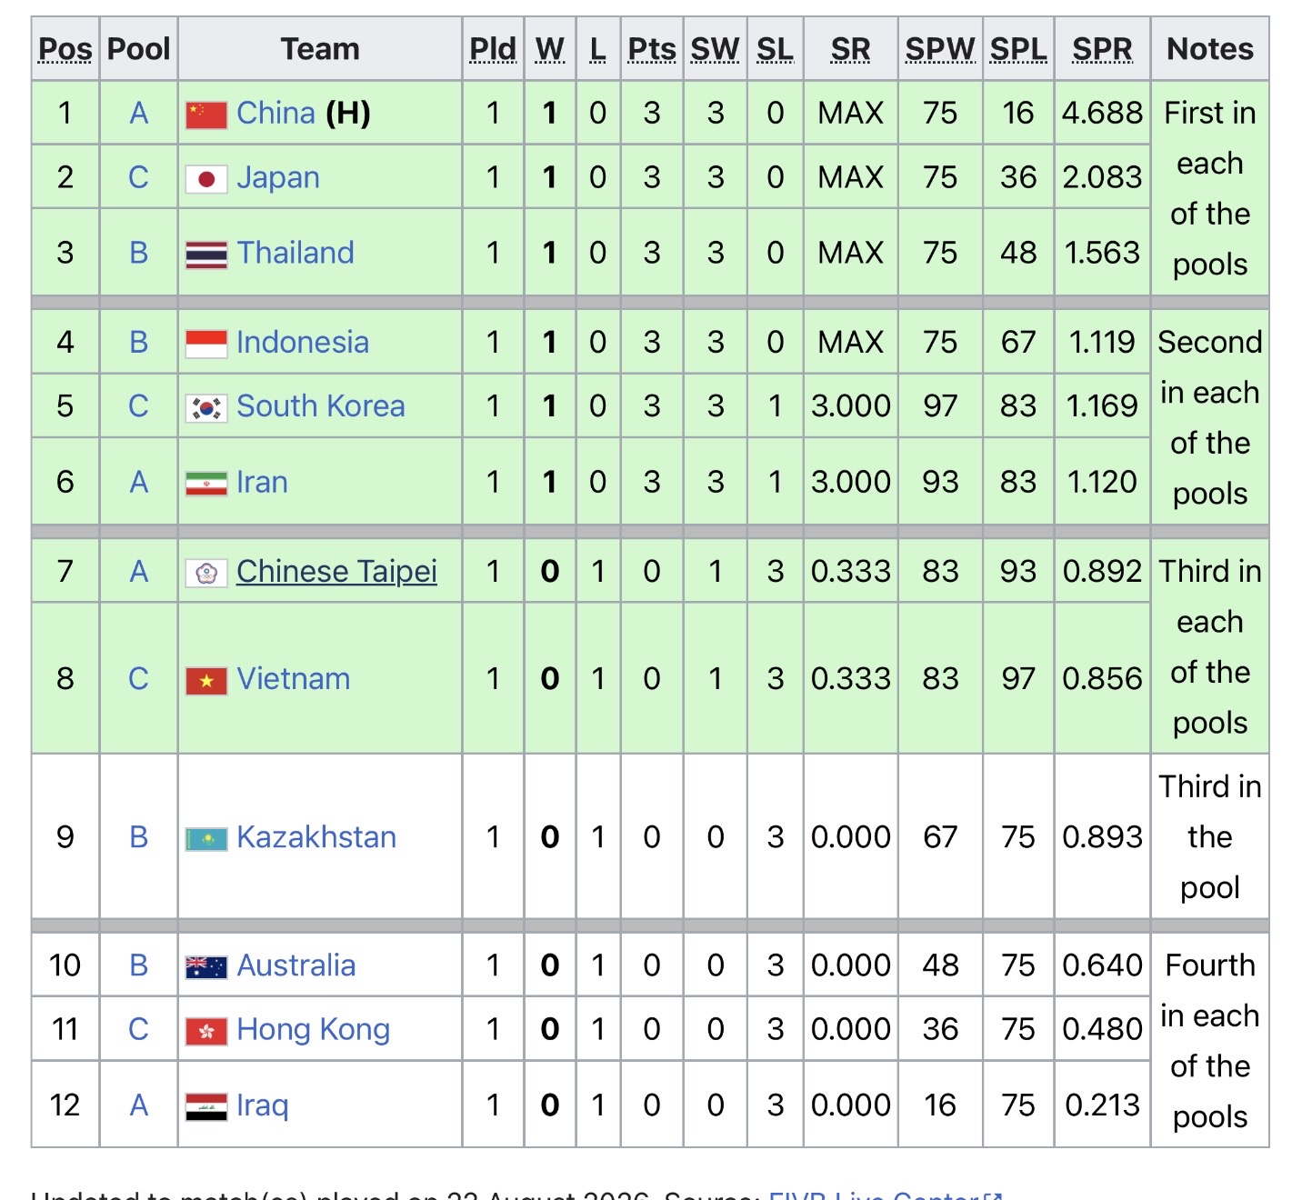The height and width of the screenshot is (1200, 1302).
Task: Click the Notes column header
Action: [1210, 49]
